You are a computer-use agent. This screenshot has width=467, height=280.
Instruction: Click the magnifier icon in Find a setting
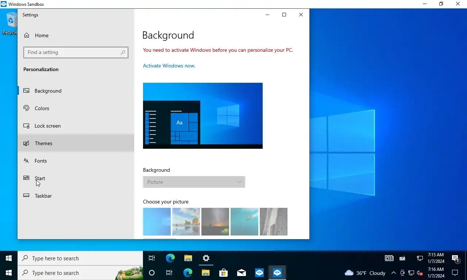[123, 52]
